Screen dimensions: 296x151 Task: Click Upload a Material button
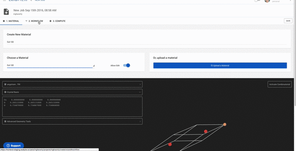point(220,65)
